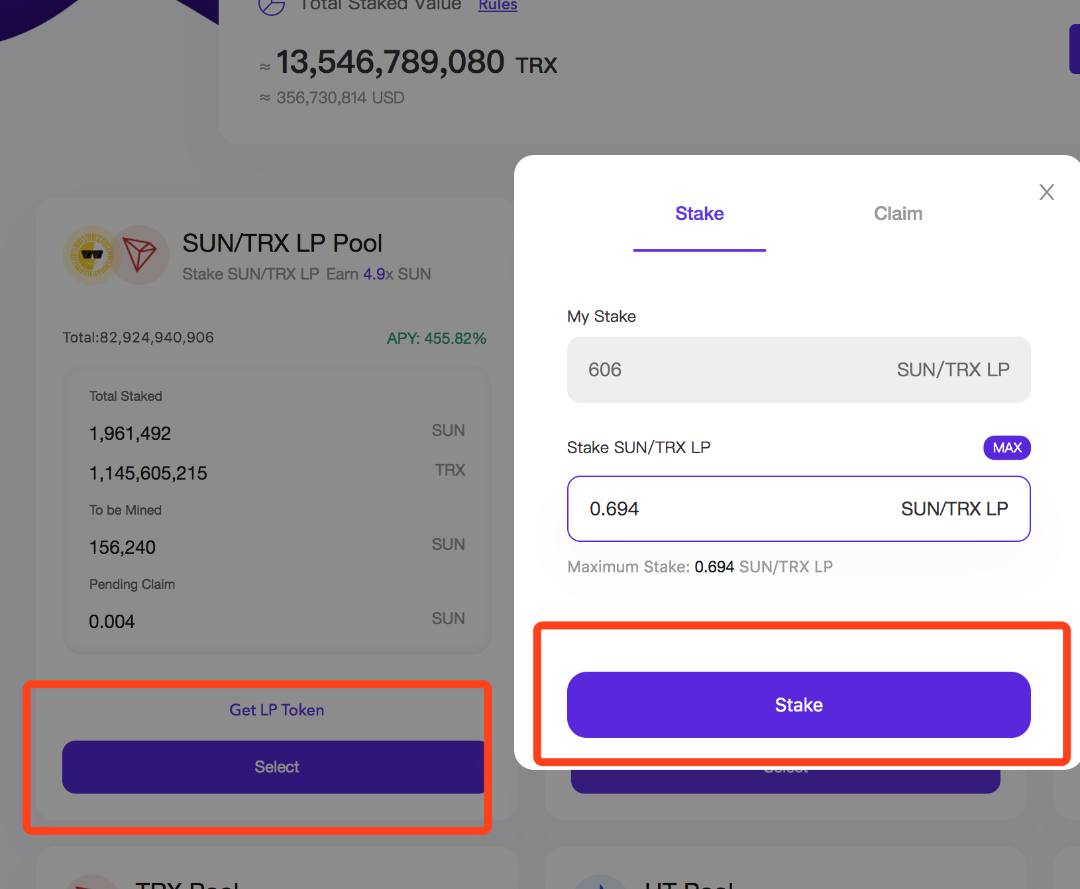Click the Pending Claim 0.004 SUN row

(277, 621)
